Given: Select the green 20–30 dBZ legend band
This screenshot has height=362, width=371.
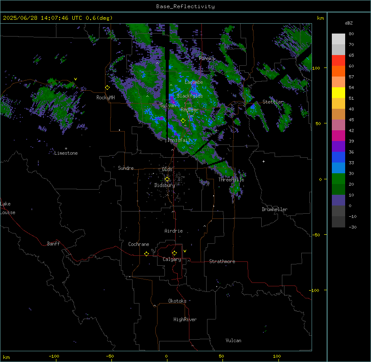Looking at the screenshot, I should (x=338, y=179).
